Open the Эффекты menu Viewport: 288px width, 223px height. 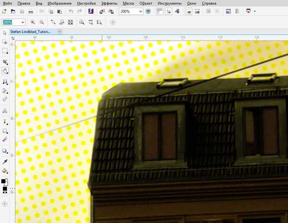(x=109, y=3)
